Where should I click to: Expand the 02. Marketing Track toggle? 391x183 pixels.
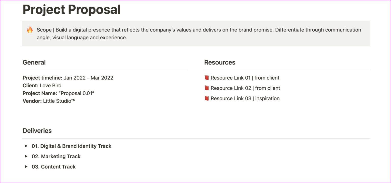tap(56, 156)
